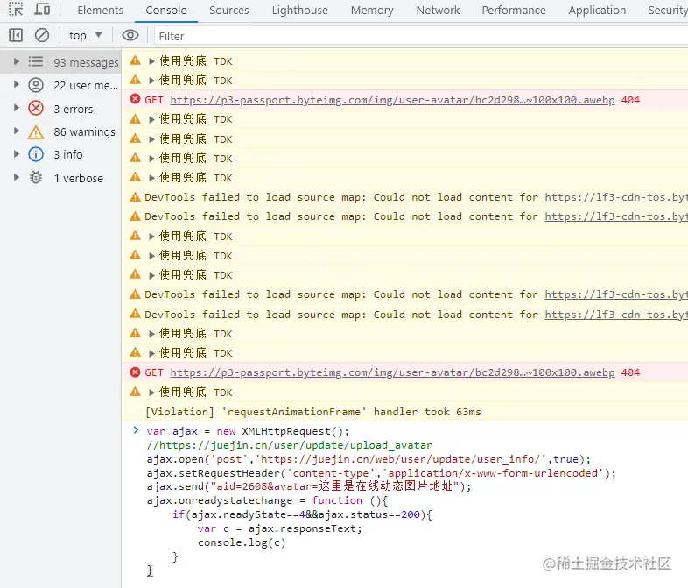Click the Violation requestAnimationFrame message

click(313, 412)
